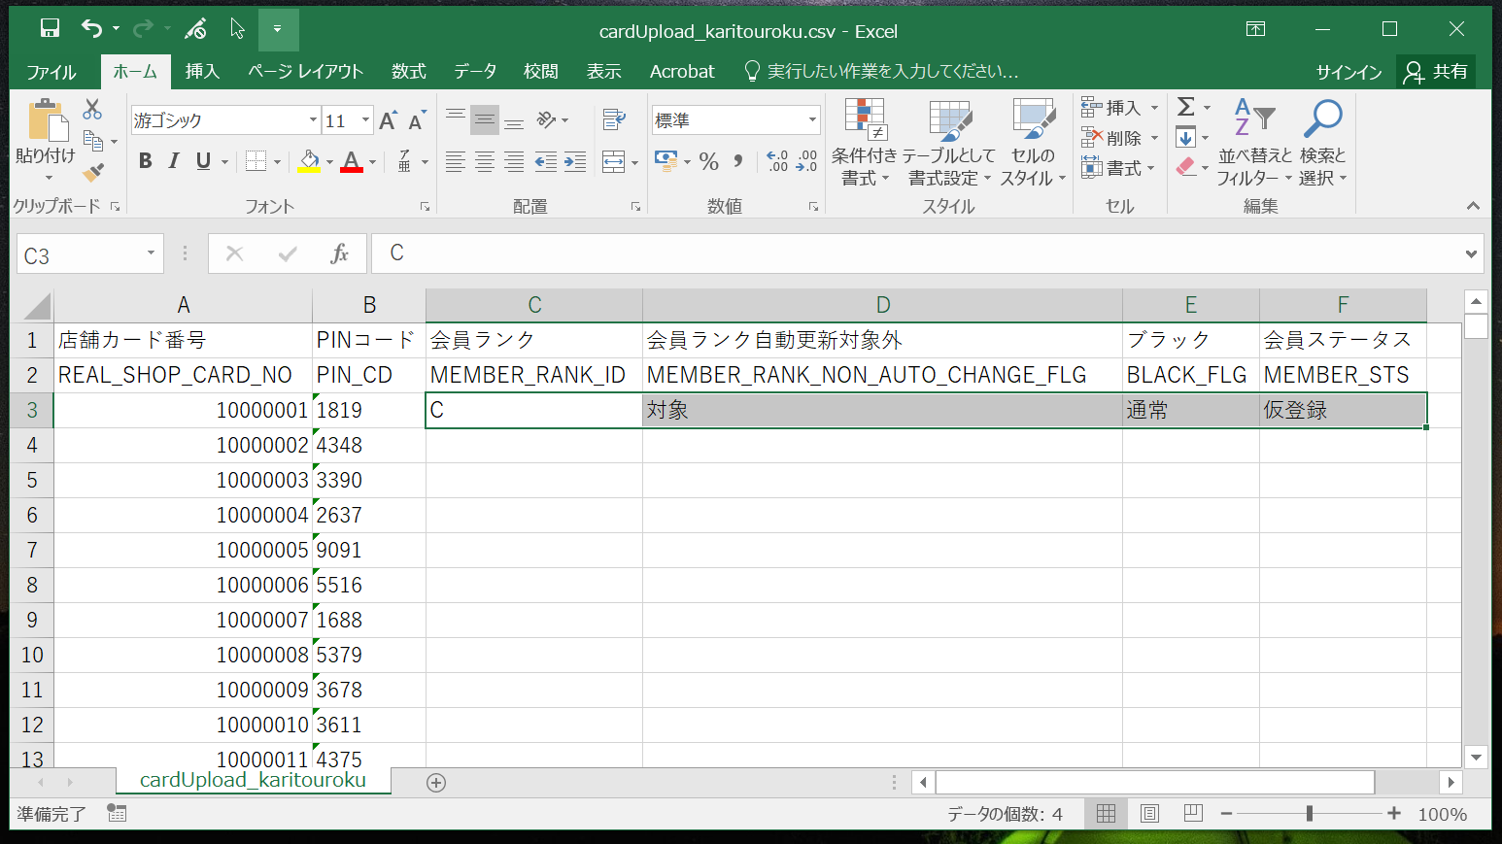This screenshot has height=844, width=1502.
Task: Select the column D header
Action: click(x=882, y=305)
